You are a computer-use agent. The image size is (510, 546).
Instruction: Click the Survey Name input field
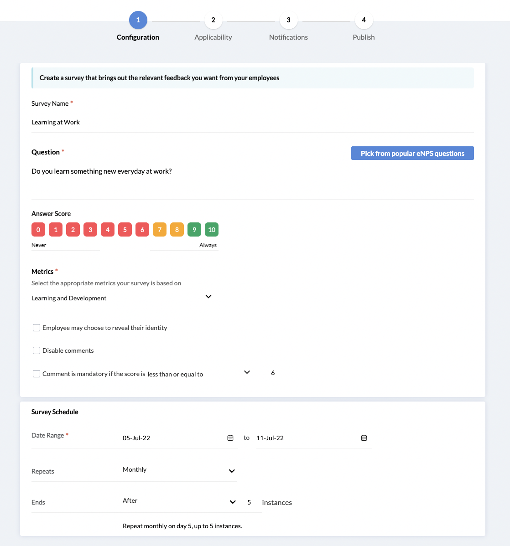point(252,122)
